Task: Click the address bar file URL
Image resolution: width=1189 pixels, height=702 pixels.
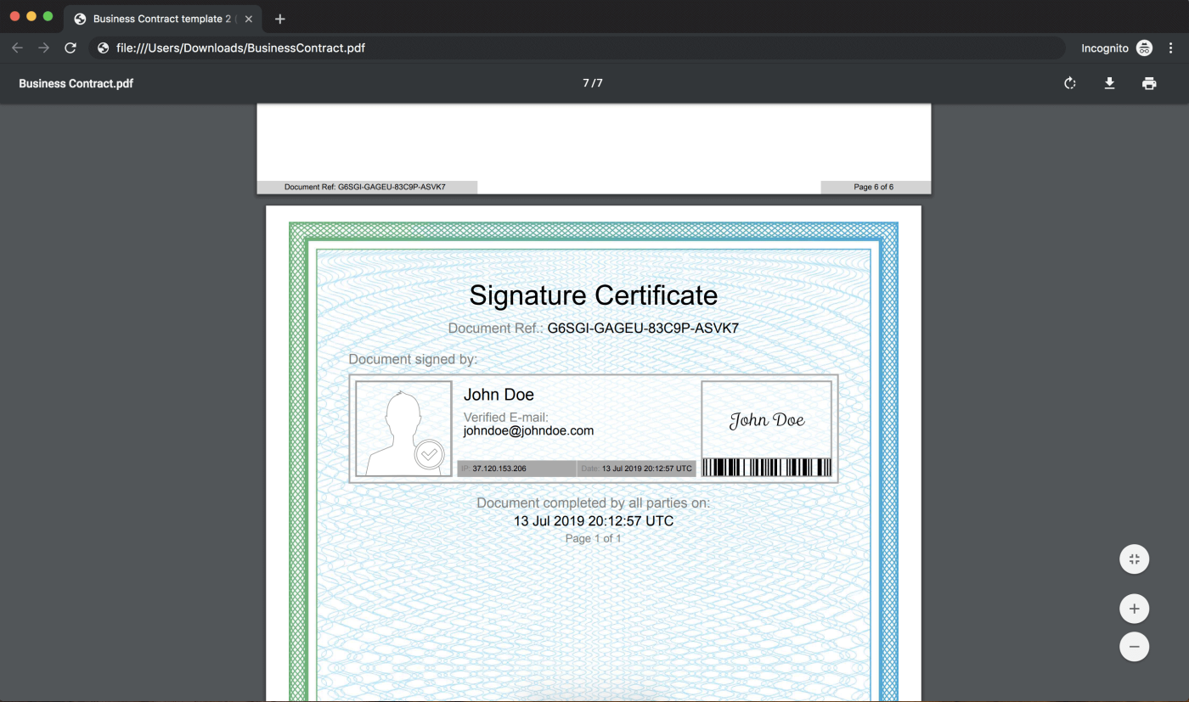Action: click(240, 48)
